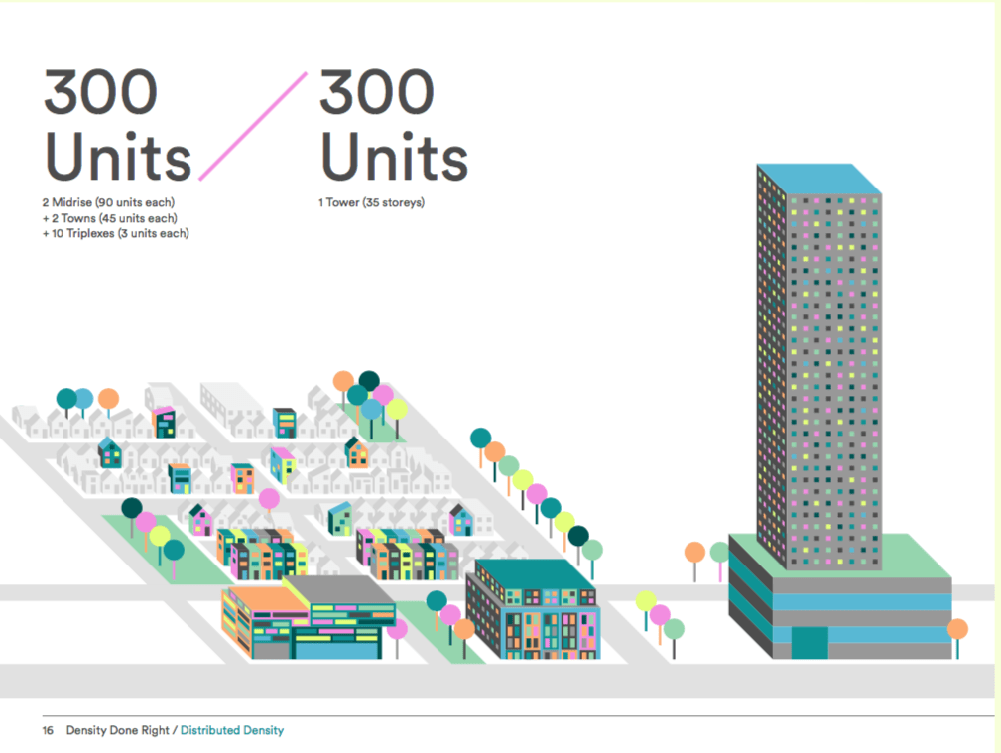Click the "Density Done Right" footer title
Screen dimensions: 1001x753
(x=118, y=730)
